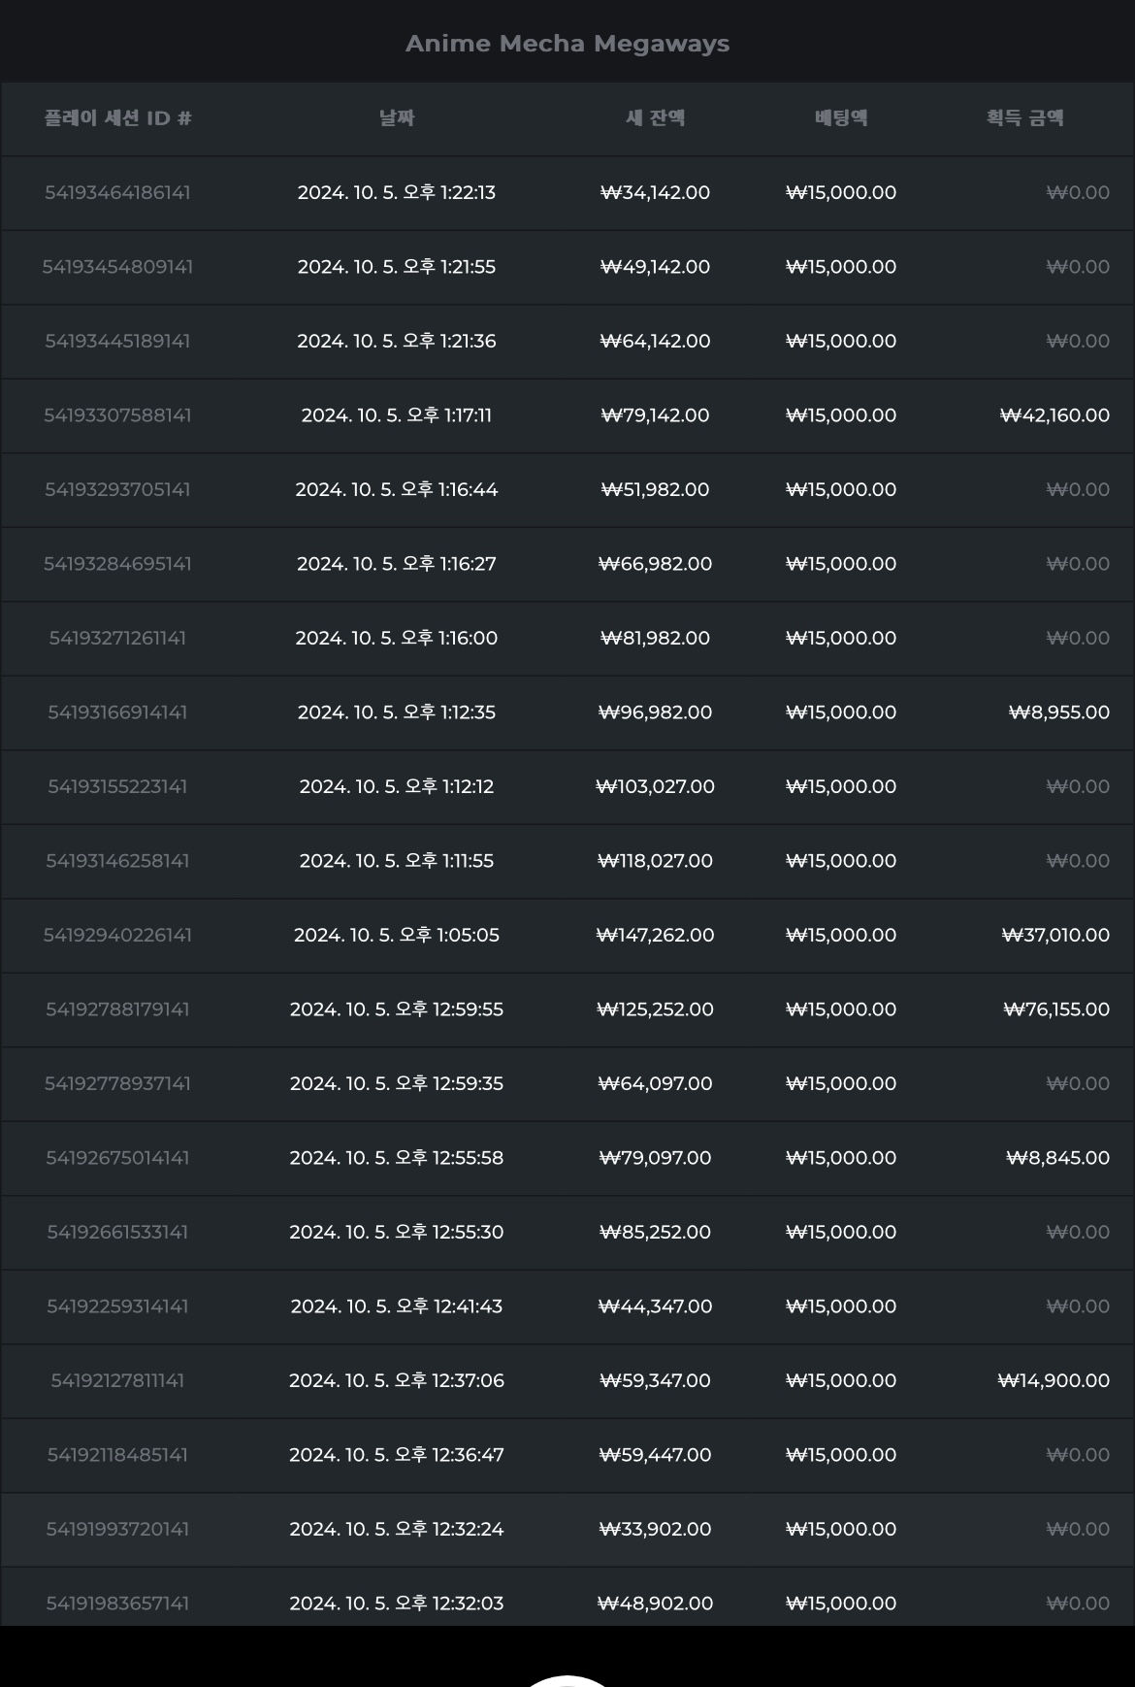
Task: Select session ID 54193454809141
Action: tap(117, 267)
